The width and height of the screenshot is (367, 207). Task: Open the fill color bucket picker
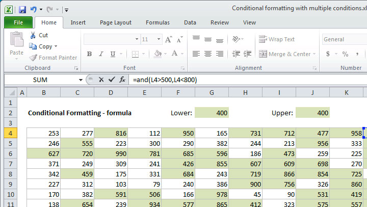159,54
